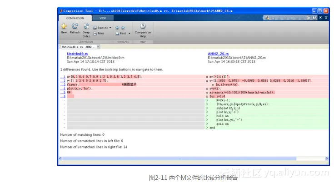334x183 pixels.
Task: Click the date 'Sun Apr 14 16:30:15 CST 2013'
Action: [x=232, y=62]
